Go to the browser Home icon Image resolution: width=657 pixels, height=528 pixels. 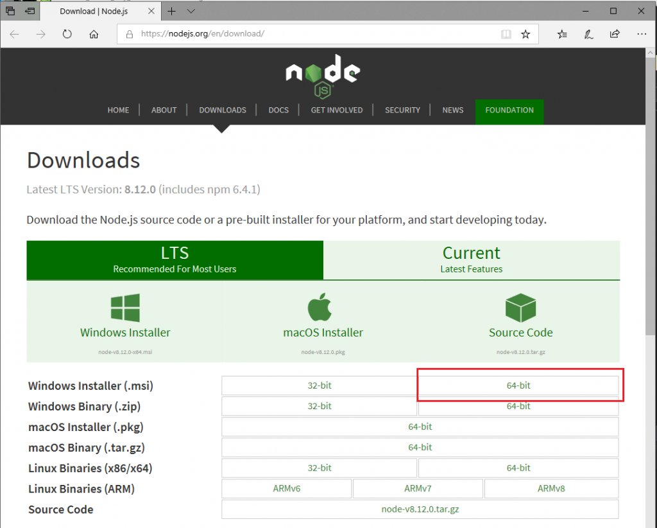pyautogui.click(x=94, y=34)
